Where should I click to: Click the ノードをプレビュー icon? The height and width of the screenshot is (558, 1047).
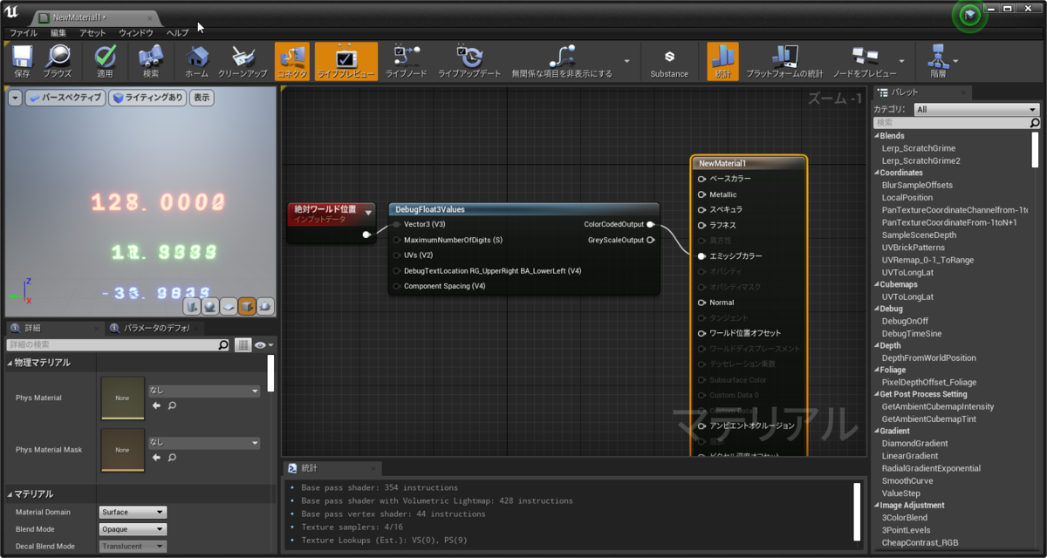pos(865,56)
